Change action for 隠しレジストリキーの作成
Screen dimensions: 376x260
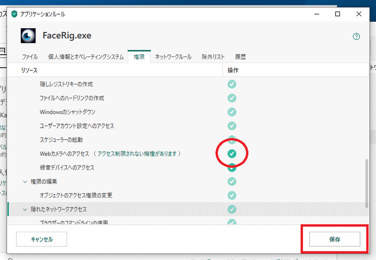(232, 84)
